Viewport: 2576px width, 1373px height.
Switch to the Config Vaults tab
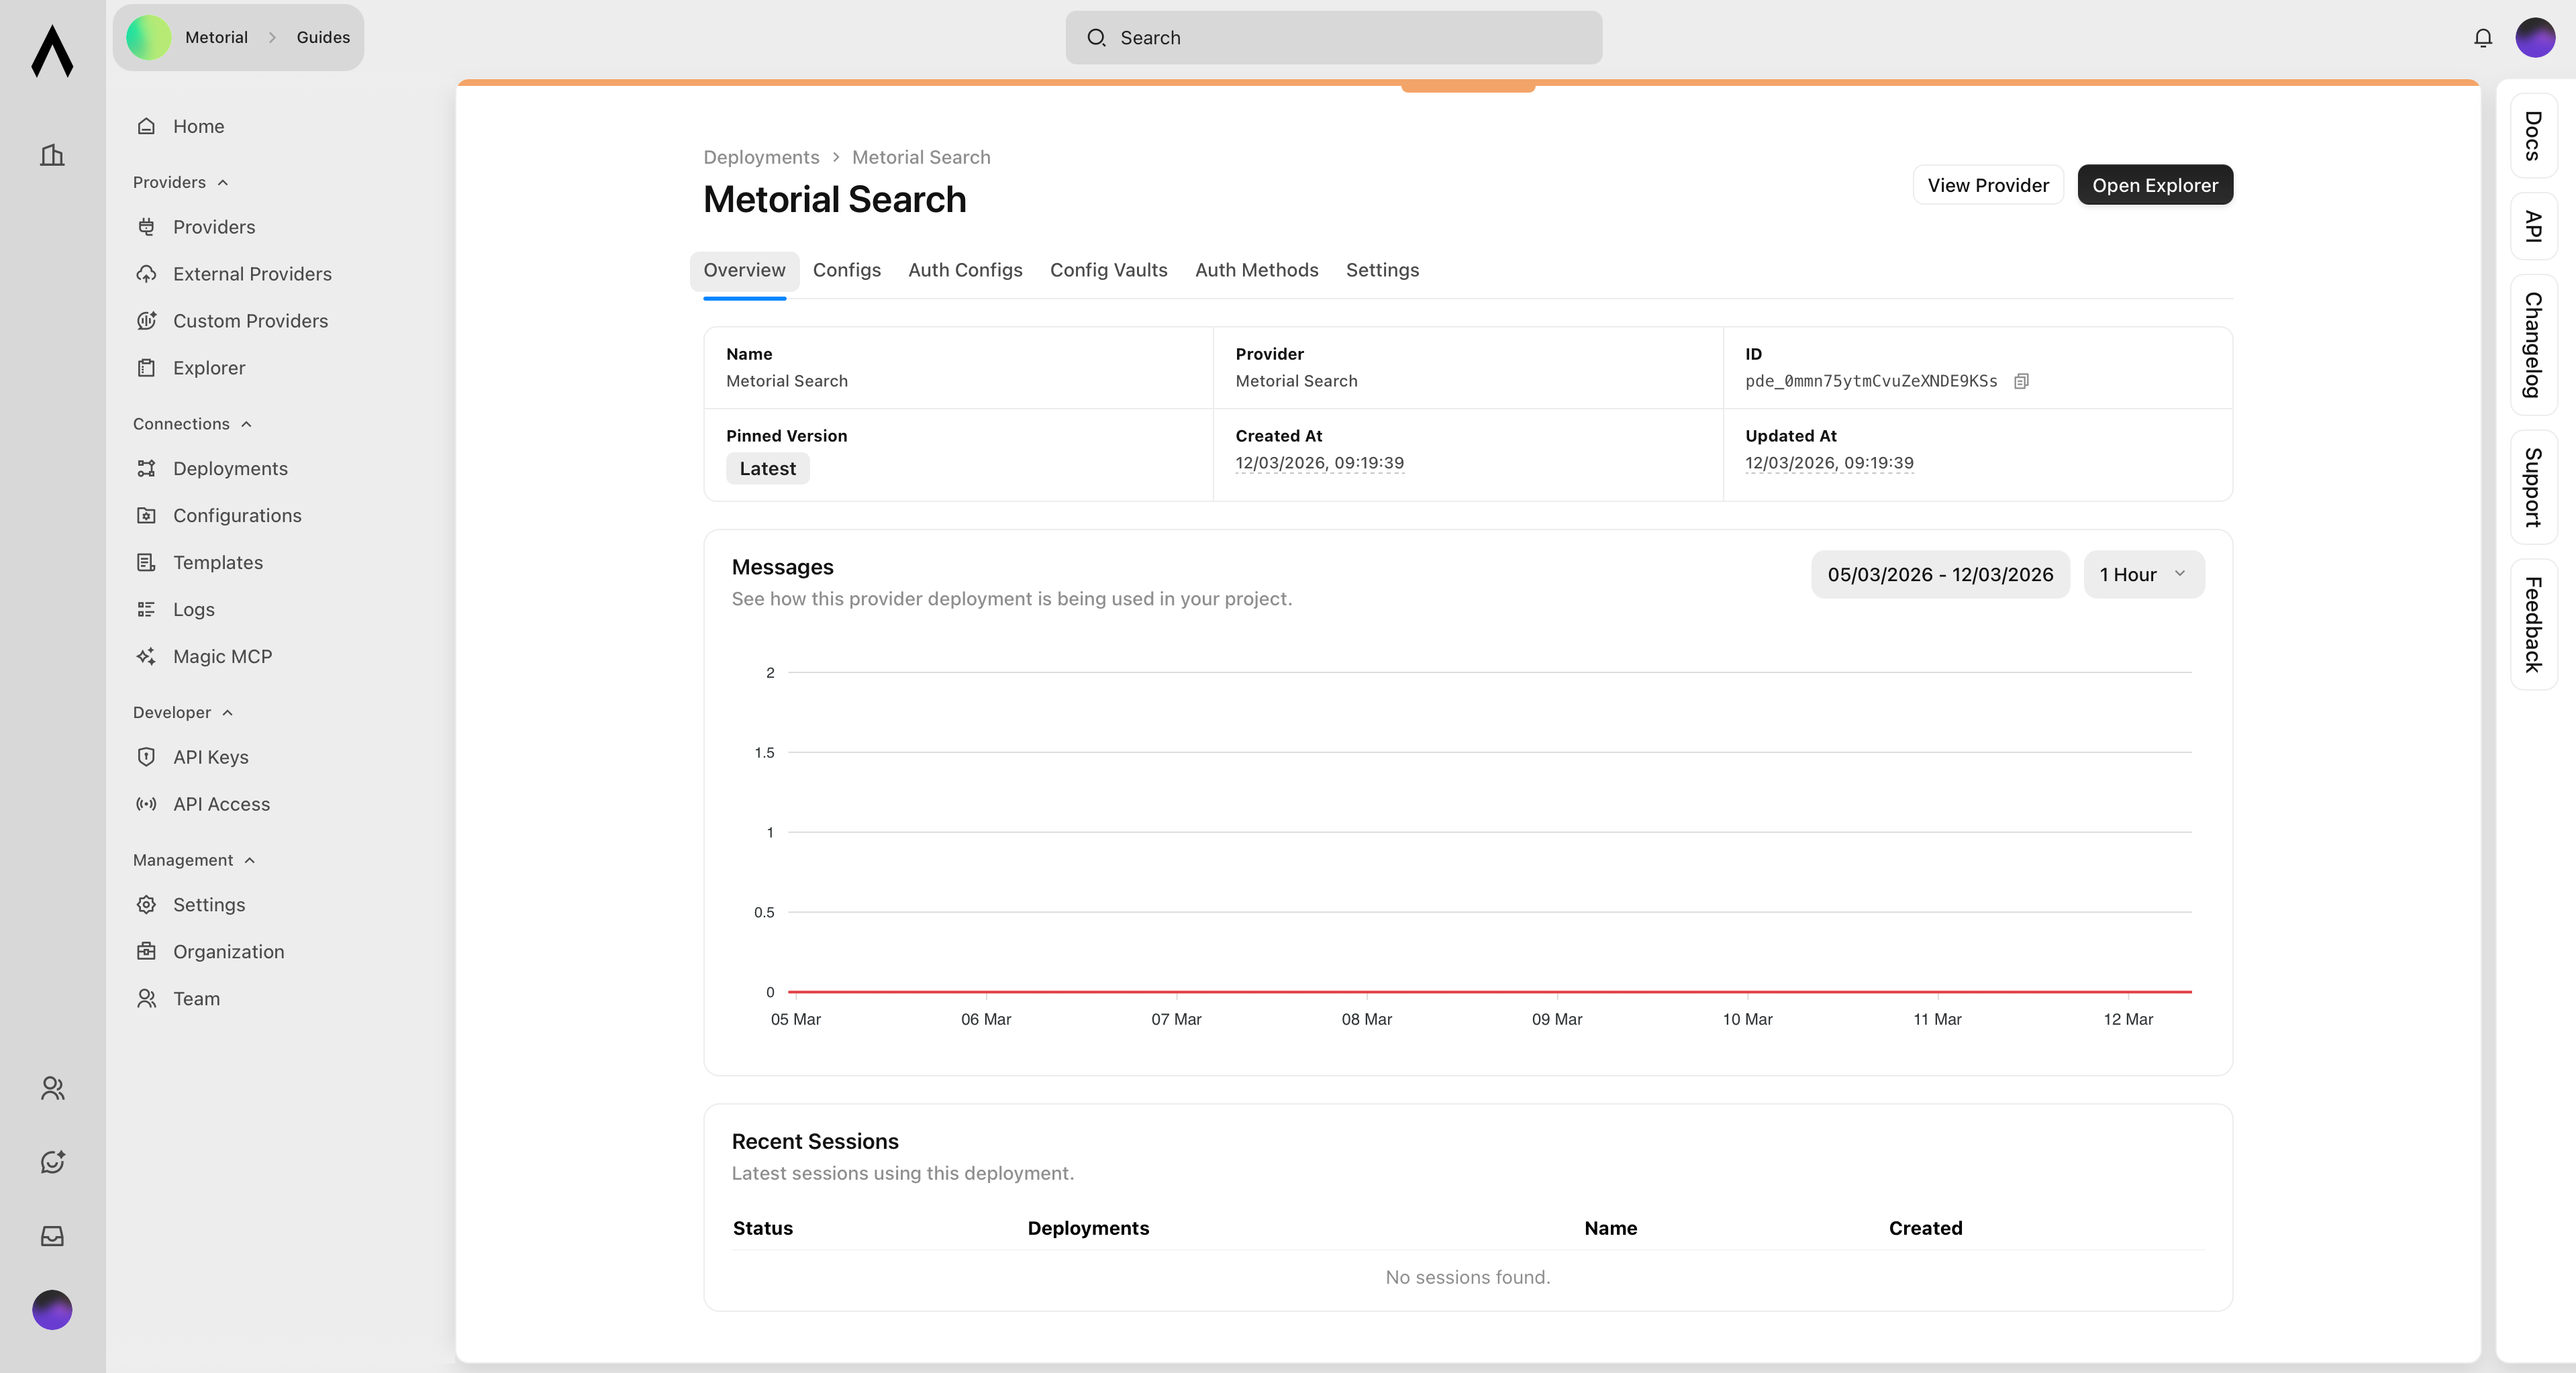pos(1108,270)
